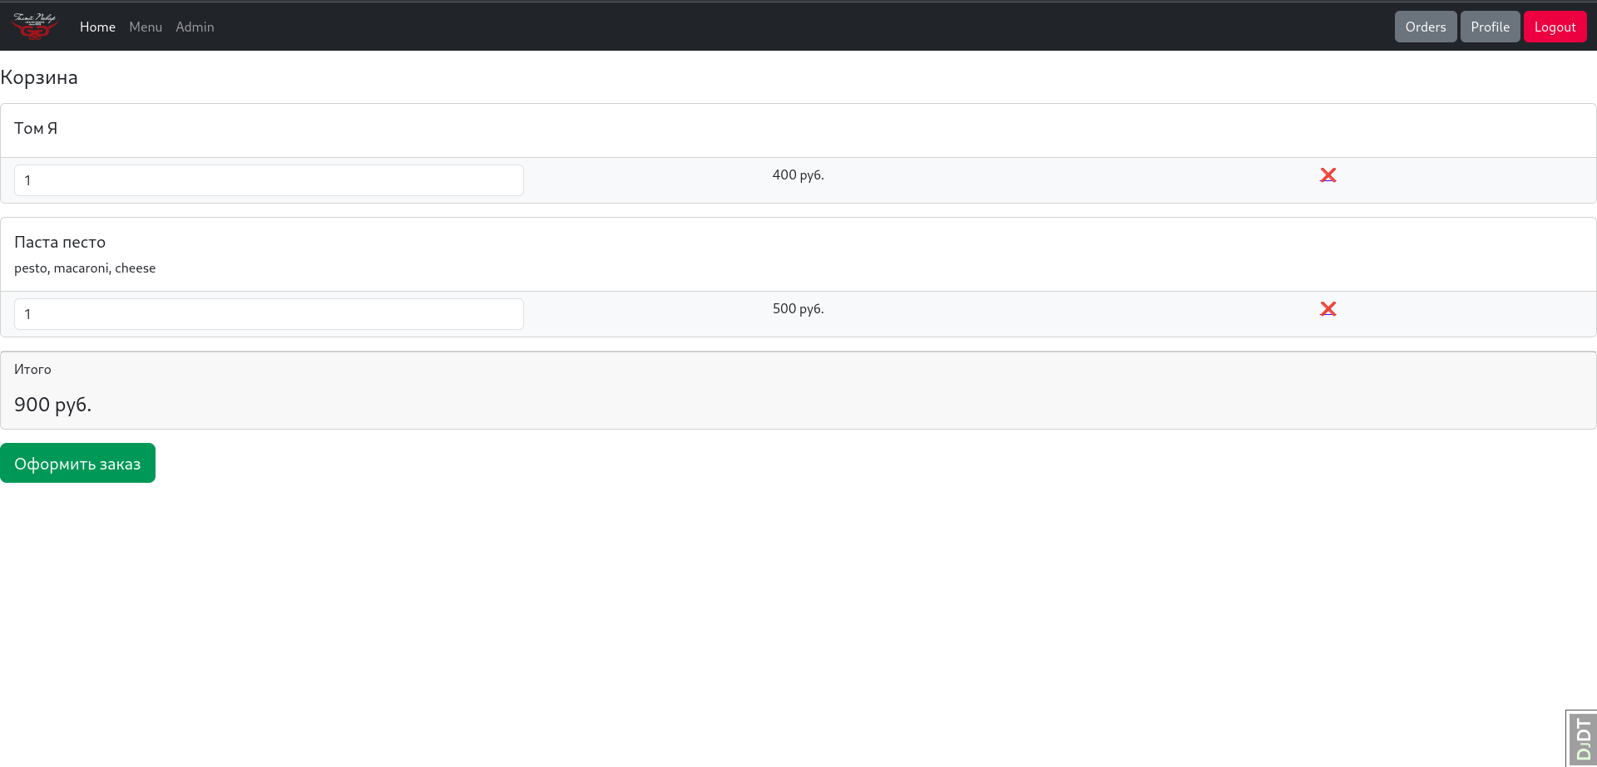Image resolution: width=1597 pixels, height=767 pixels.
Task: Open the Orders page
Action: pyautogui.click(x=1426, y=27)
